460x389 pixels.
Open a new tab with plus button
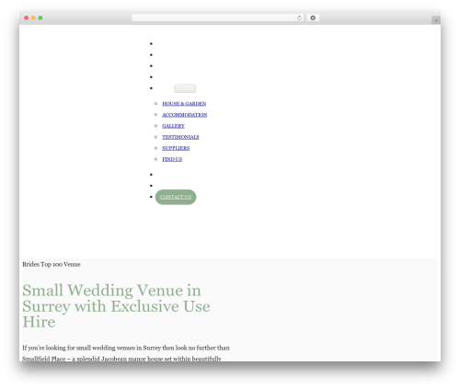(x=436, y=20)
